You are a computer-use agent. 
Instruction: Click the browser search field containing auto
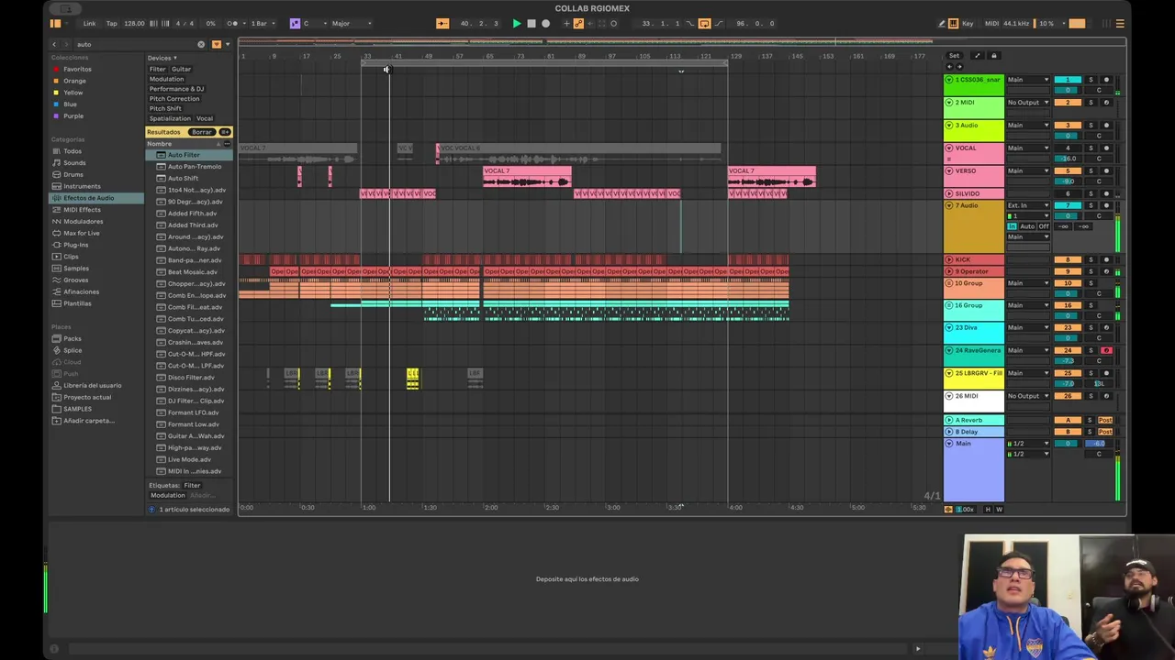pos(133,44)
